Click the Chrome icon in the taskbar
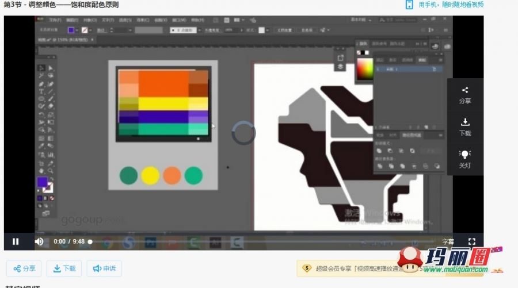The image size is (518, 288). point(106,243)
